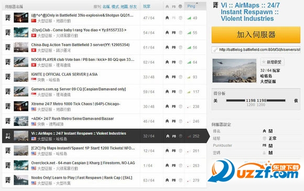The image size is (304, 191).
Task: Click the PB icon on Xtreme 24/7 Metro row
Action: tap(173, 107)
